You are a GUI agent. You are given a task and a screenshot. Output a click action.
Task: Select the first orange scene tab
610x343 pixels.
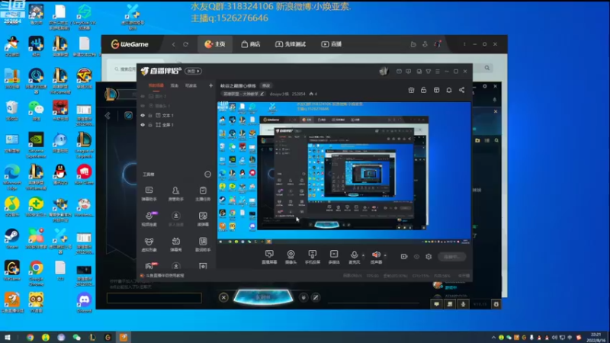(156, 85)
